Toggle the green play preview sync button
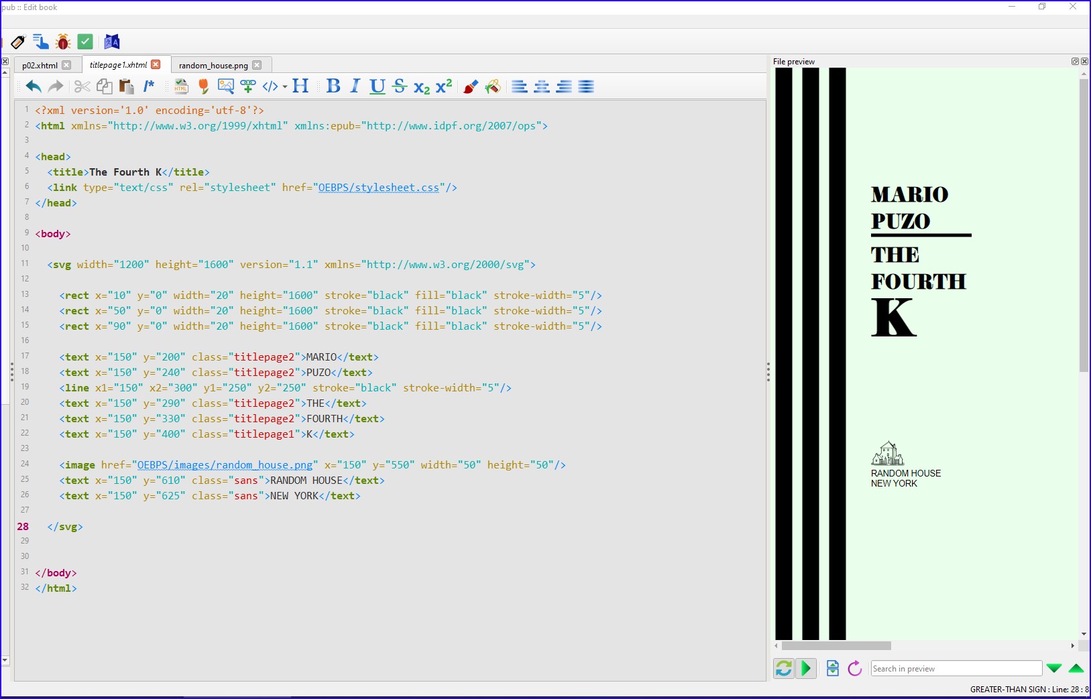This screenshot has width=1091, height=699. coord(806,668)
